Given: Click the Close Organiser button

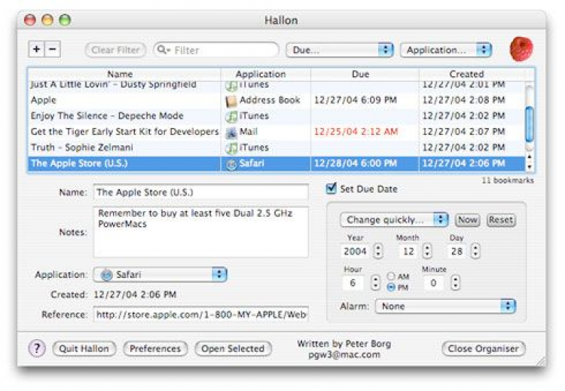Looking at the screenshot, I should pyautogui.click(x=483, y=349).
